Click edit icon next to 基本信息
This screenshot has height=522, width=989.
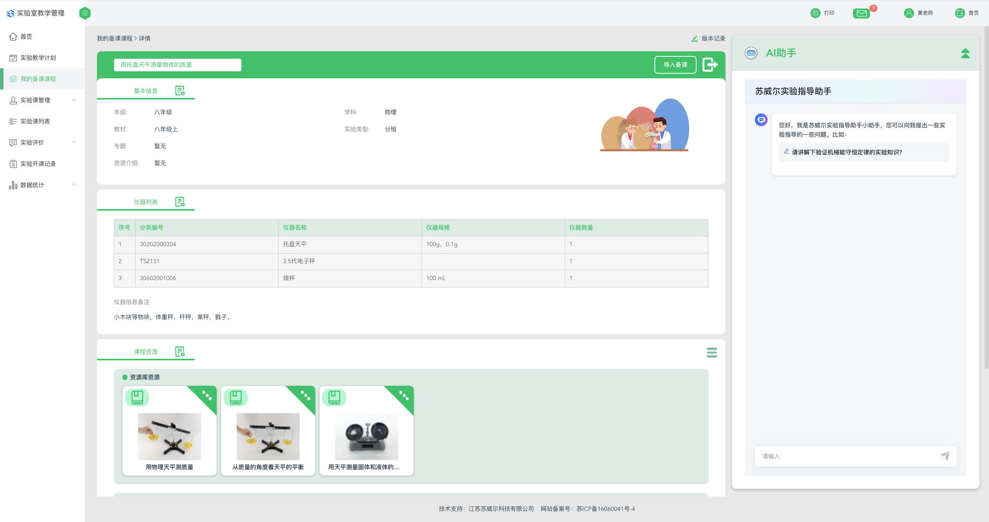pyautogui.click(x=180, y=91)
